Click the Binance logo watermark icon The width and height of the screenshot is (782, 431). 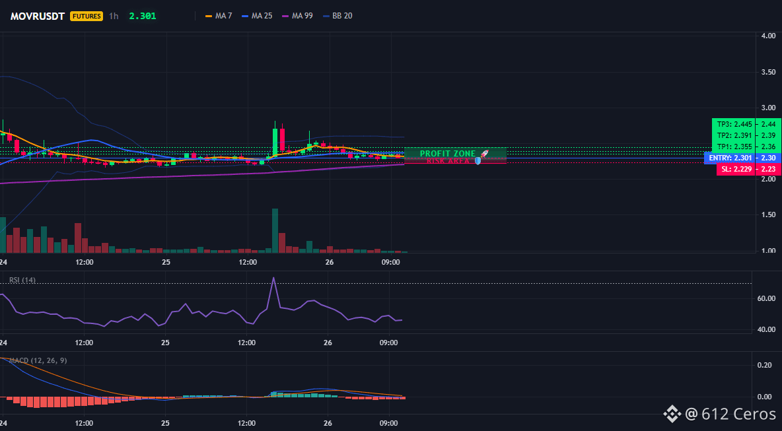671,414
